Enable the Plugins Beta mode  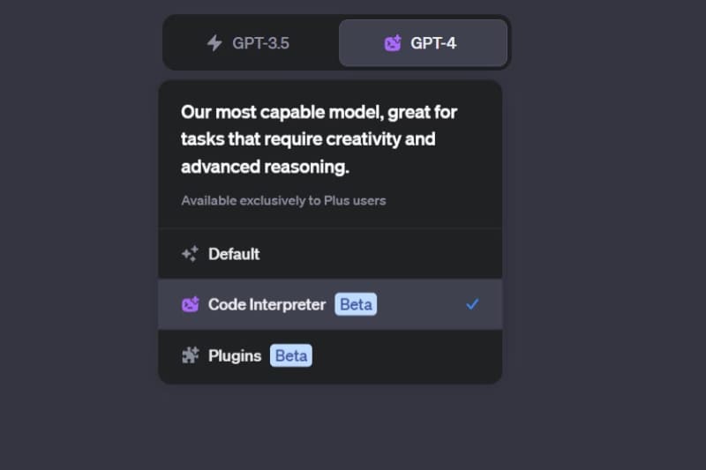point(330,355)
